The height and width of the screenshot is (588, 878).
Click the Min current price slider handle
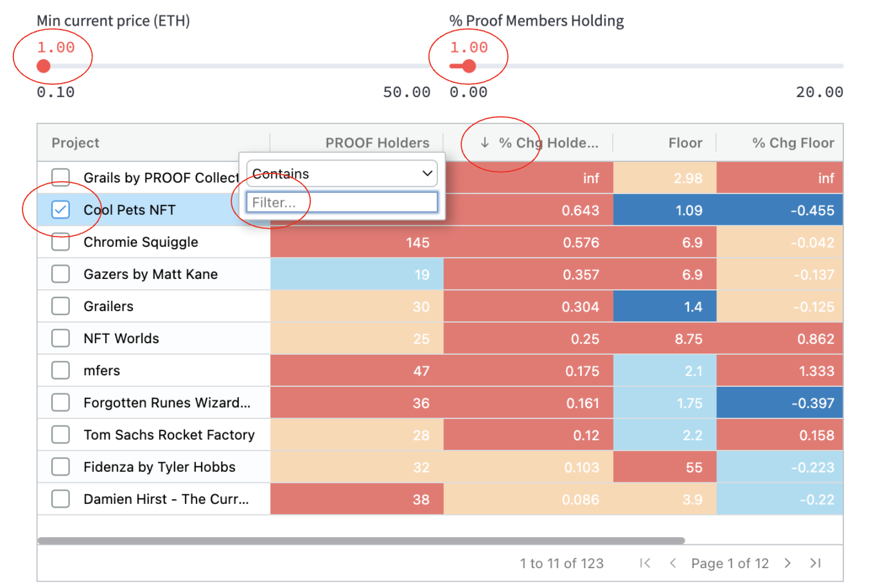point(44,66)
